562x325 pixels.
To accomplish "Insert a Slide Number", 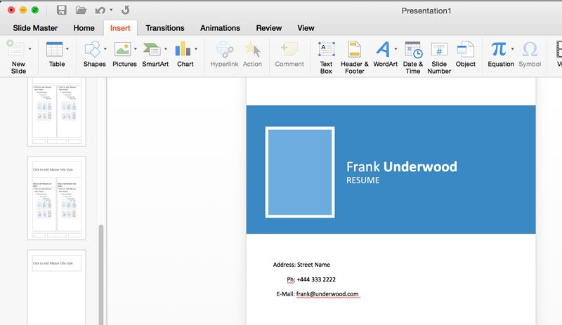I will tap(439, 56).
